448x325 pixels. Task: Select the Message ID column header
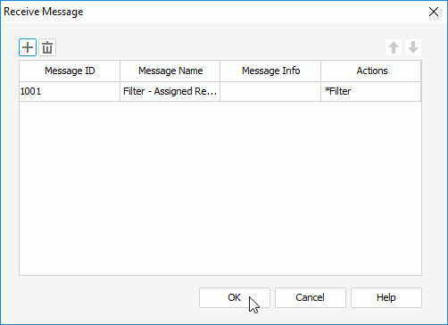point(70,71)
